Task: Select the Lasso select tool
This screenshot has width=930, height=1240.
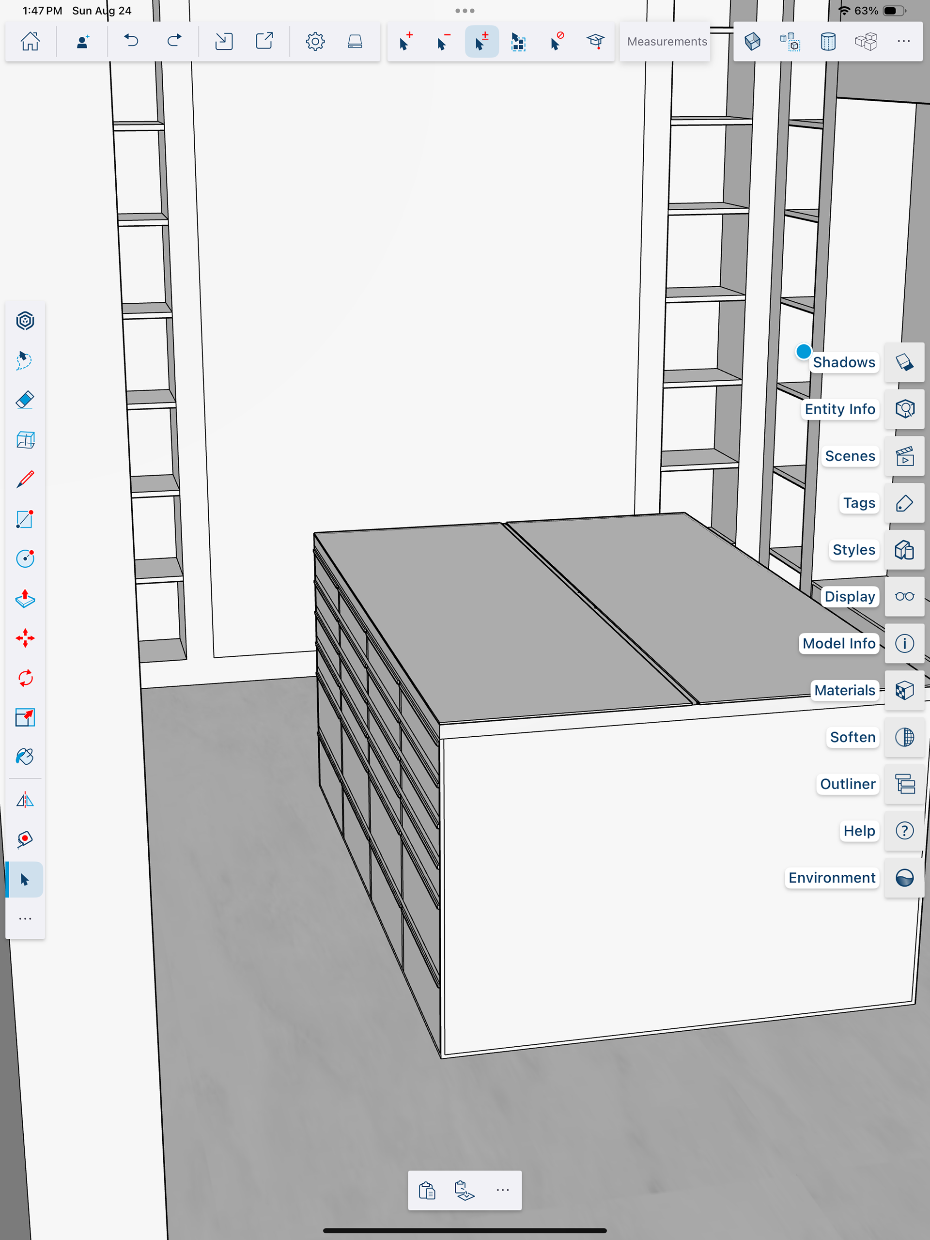Action: click(x=25, y=360)
